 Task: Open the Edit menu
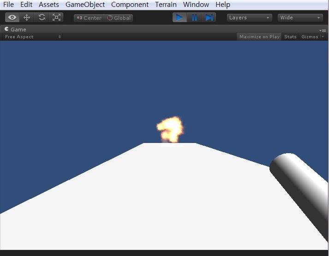26,5
